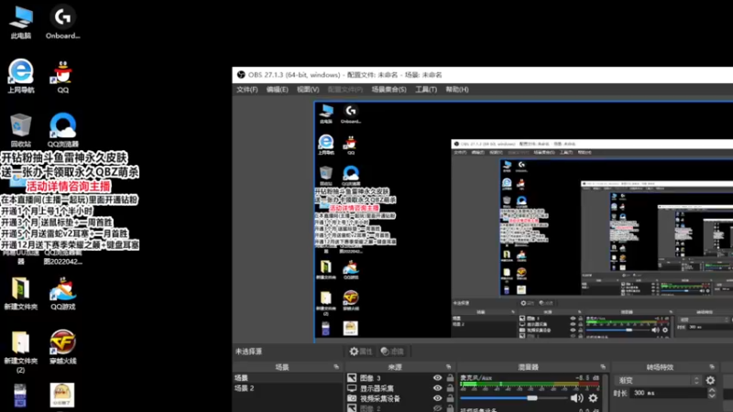The image size is (733, 412).
Task: Open the QQ浏览器 desktop shortcut
Action: click(x=62, y=130)
